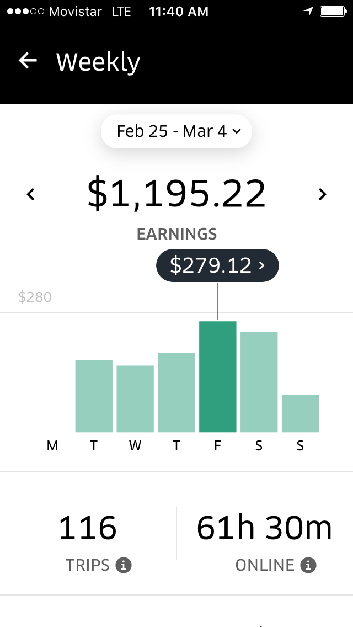Open the $279.12 daily earnings details
The height and width of the screenshot is (627, 353).
click(217, 266)
